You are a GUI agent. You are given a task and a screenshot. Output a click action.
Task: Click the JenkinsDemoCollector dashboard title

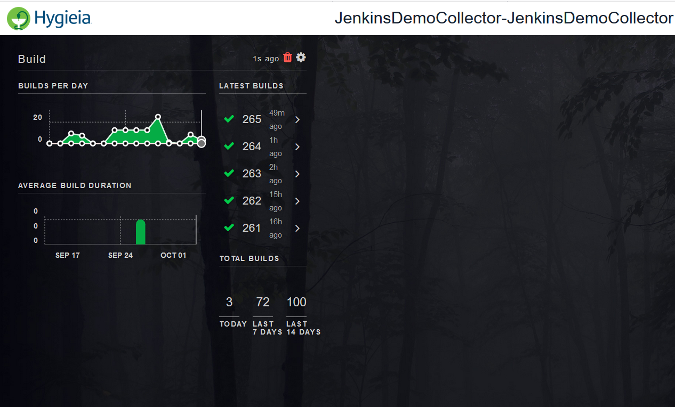504,18
